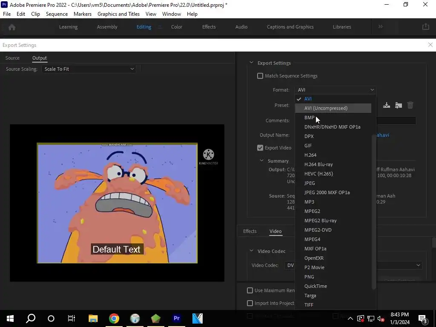This screenshot has width=436, height=327.
Task: Open Windows Start menu
Action: coord(10,318)
